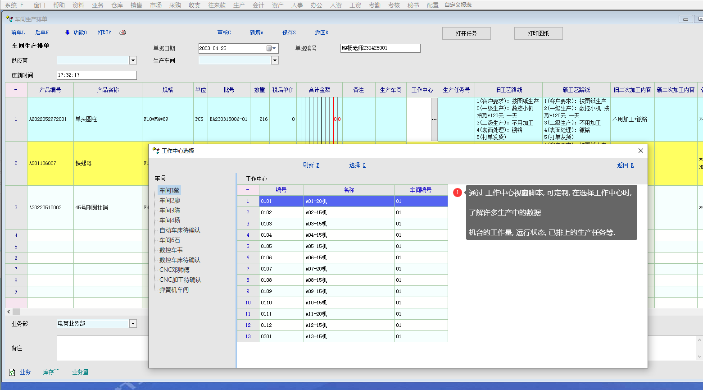Screen dimensions: 703x390
Task: Click the red numbered marker 1 badge
Action: point(458,193)
